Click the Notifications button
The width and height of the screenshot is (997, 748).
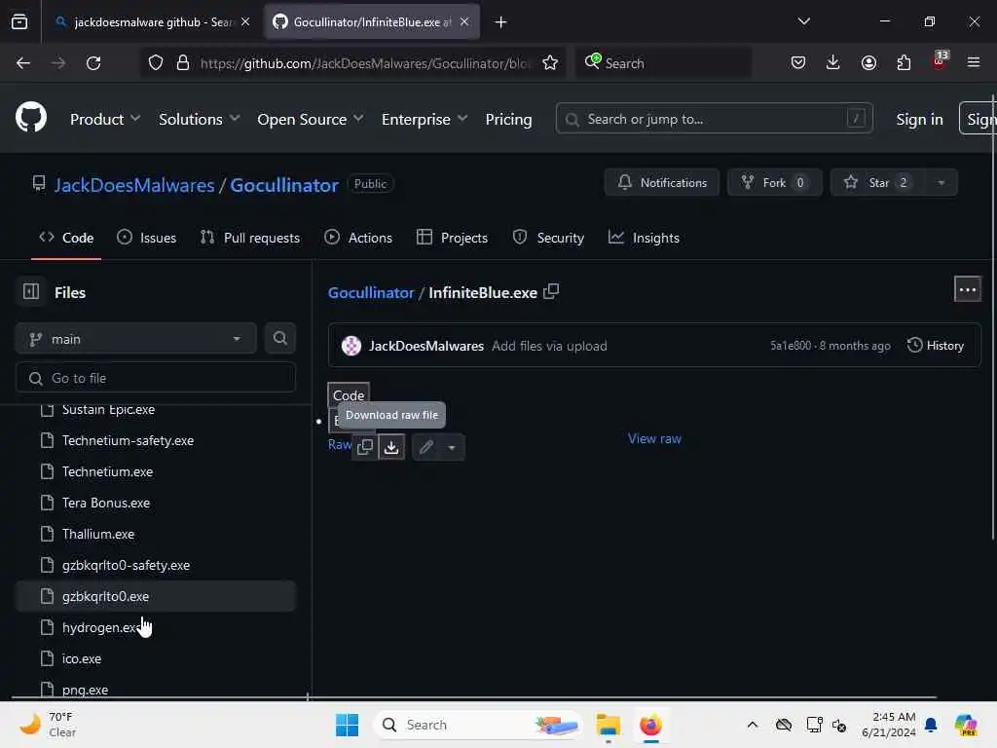(x=662, y=182)
